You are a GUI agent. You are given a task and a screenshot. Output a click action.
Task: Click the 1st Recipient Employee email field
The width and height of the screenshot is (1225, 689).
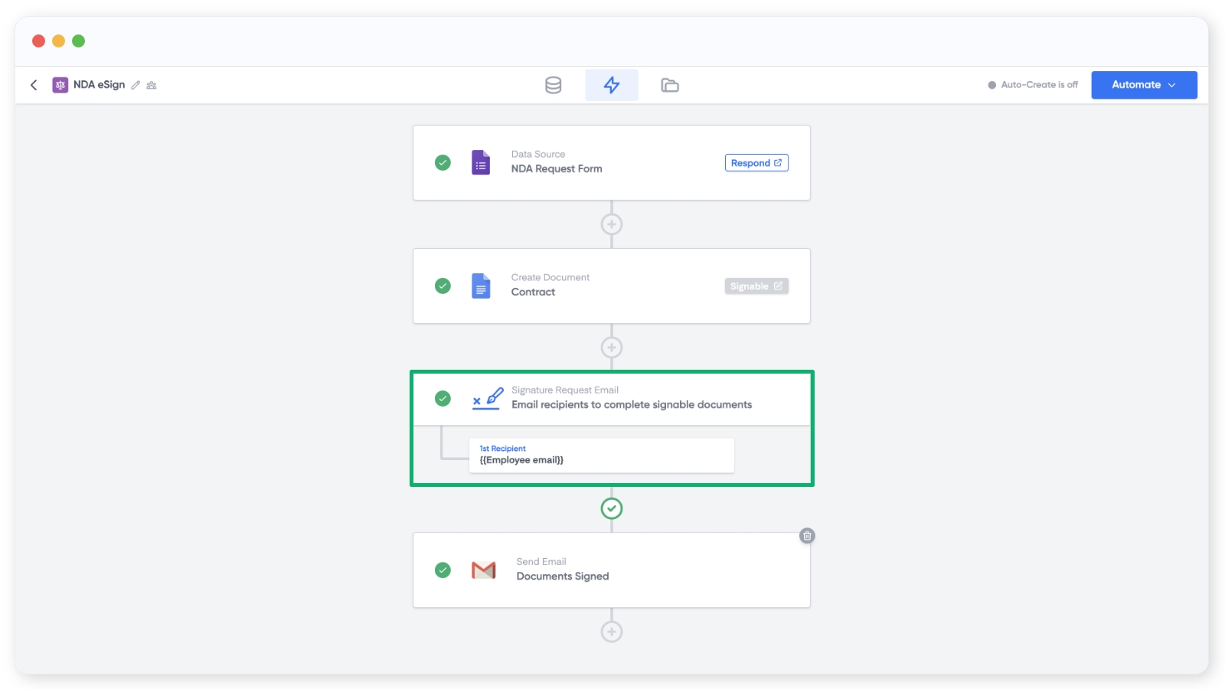pyautogui.click(x=601, y=456)
